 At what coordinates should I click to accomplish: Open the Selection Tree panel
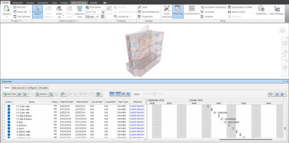click(80, 12)
